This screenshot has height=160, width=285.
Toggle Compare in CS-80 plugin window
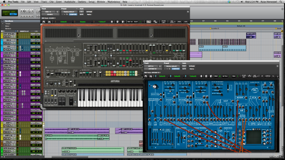[x=73, y=15]
